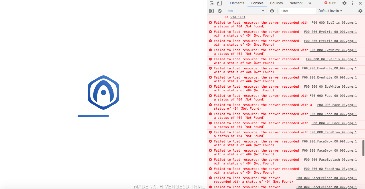
Task: Close the DevTools panel
Action: click(360, 3)
